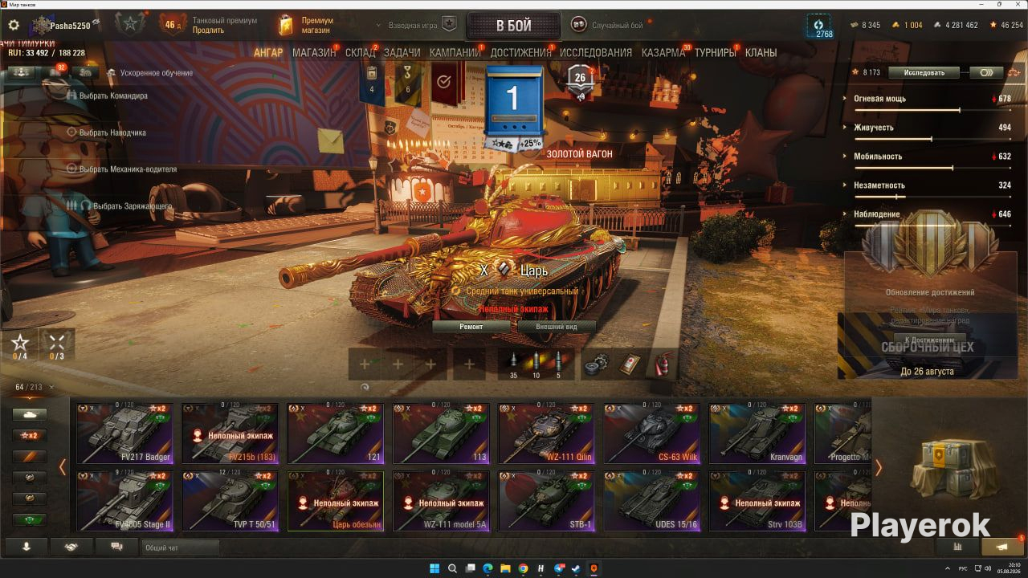Select the FV217 Badger tank card

coord(124,433)
